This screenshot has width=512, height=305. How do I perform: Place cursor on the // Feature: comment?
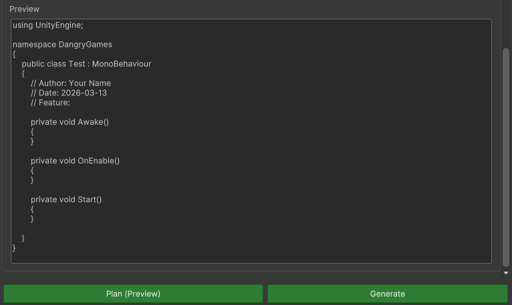50,103
